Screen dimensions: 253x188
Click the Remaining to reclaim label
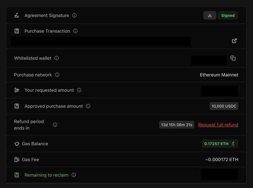pos(47,175)
